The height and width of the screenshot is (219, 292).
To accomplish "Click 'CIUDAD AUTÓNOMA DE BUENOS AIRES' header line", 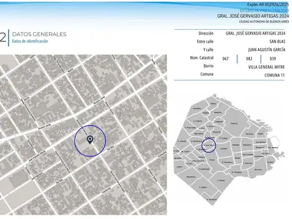I will 264,21.
